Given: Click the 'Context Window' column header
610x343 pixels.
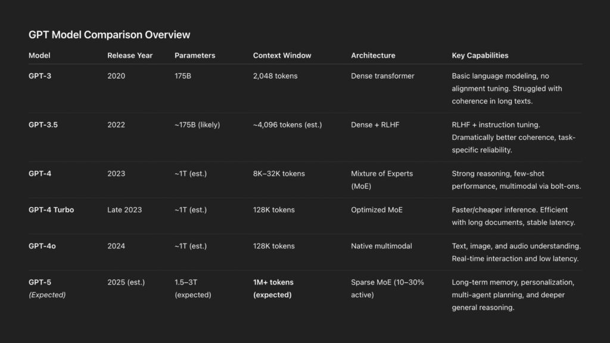Looking at the screenshot, I should tap(282, 55).
